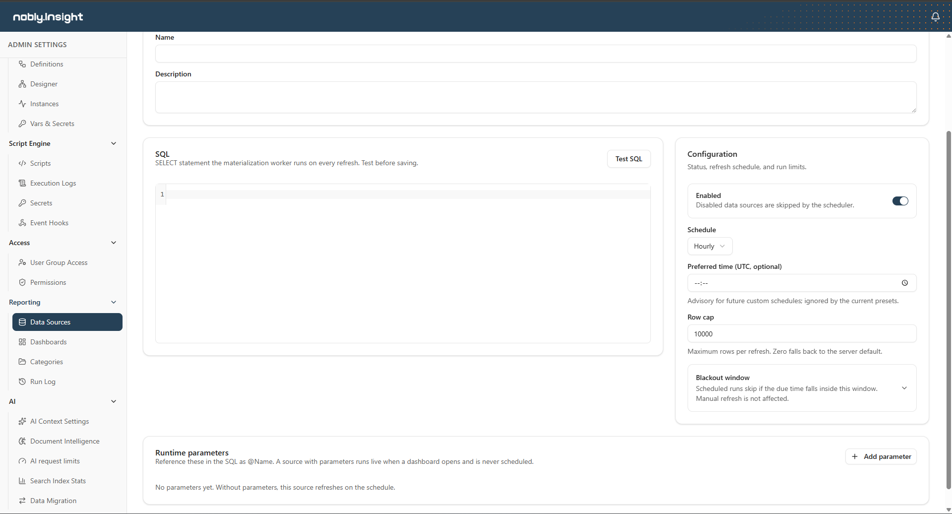Click the Test SQL button
The image size is (952, 514).
[629, 159]
